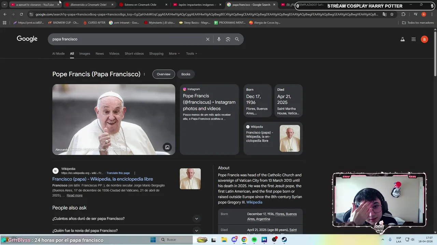The height and width of the screenshot is (245, 437).
Task: Click the Born Dec 17, 1936 card
Action: click(257, 101)
